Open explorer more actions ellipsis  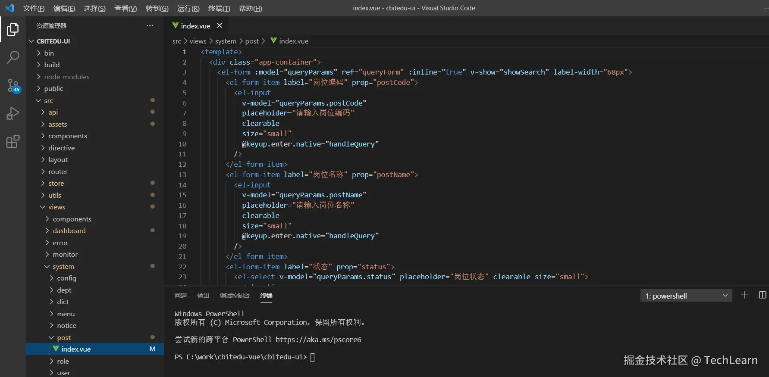coord(150,26)
